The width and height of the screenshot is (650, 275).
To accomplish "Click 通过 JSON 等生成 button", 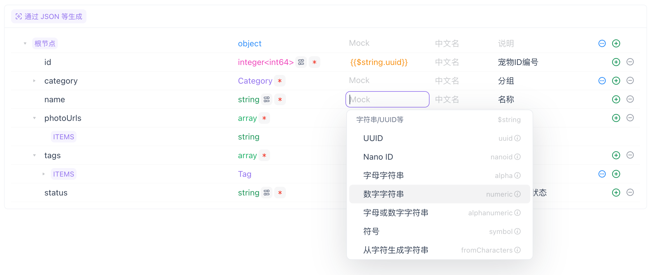I will 49,17.
